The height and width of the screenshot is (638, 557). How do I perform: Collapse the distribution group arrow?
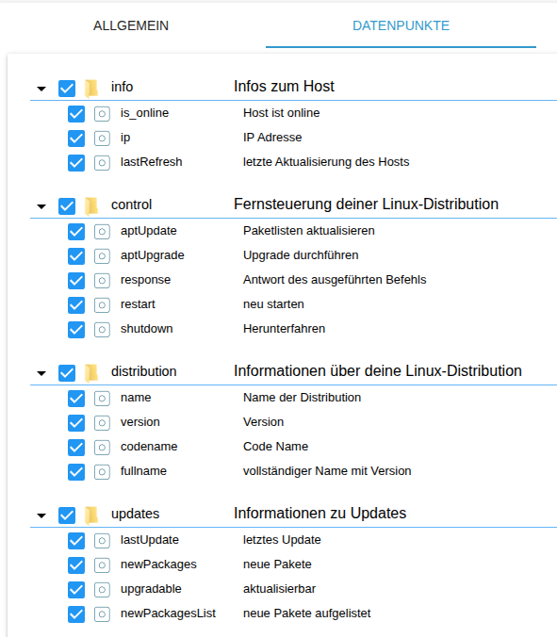(41, 373)
